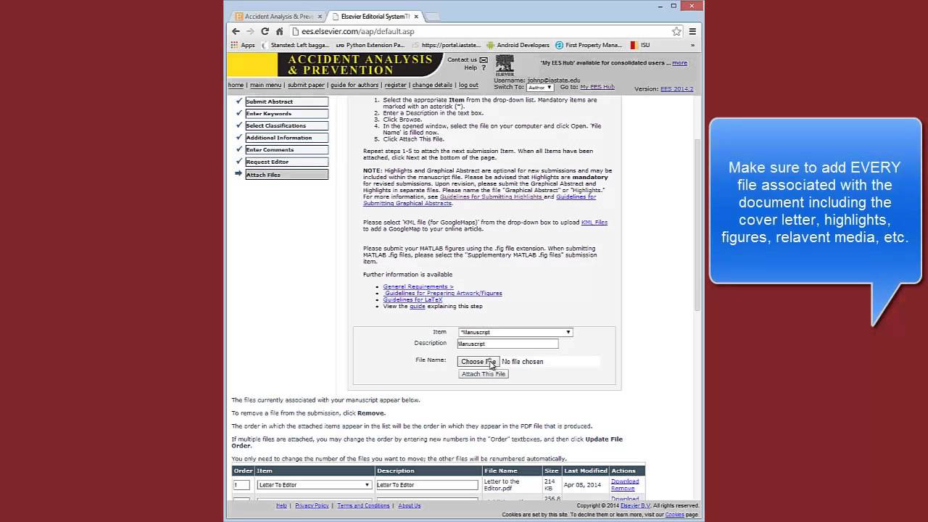The image size is (928, 522).
Task: Open the browser home page icon
Action: click(279, 31)
